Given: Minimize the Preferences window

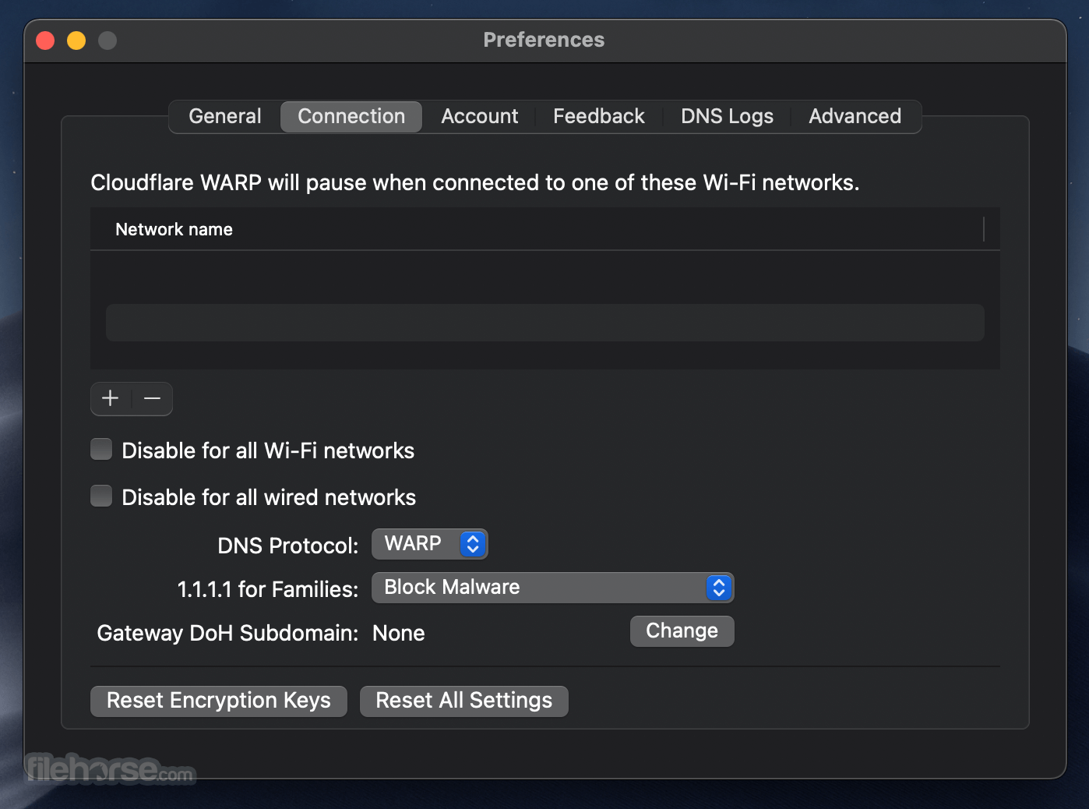Looking at the screenshot, I should pyautogui.click(x=76, y=41).
